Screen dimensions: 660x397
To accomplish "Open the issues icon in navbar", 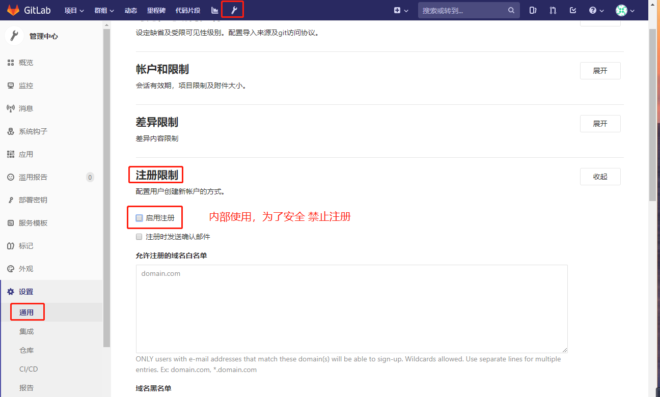I will (x=533, y=10).
